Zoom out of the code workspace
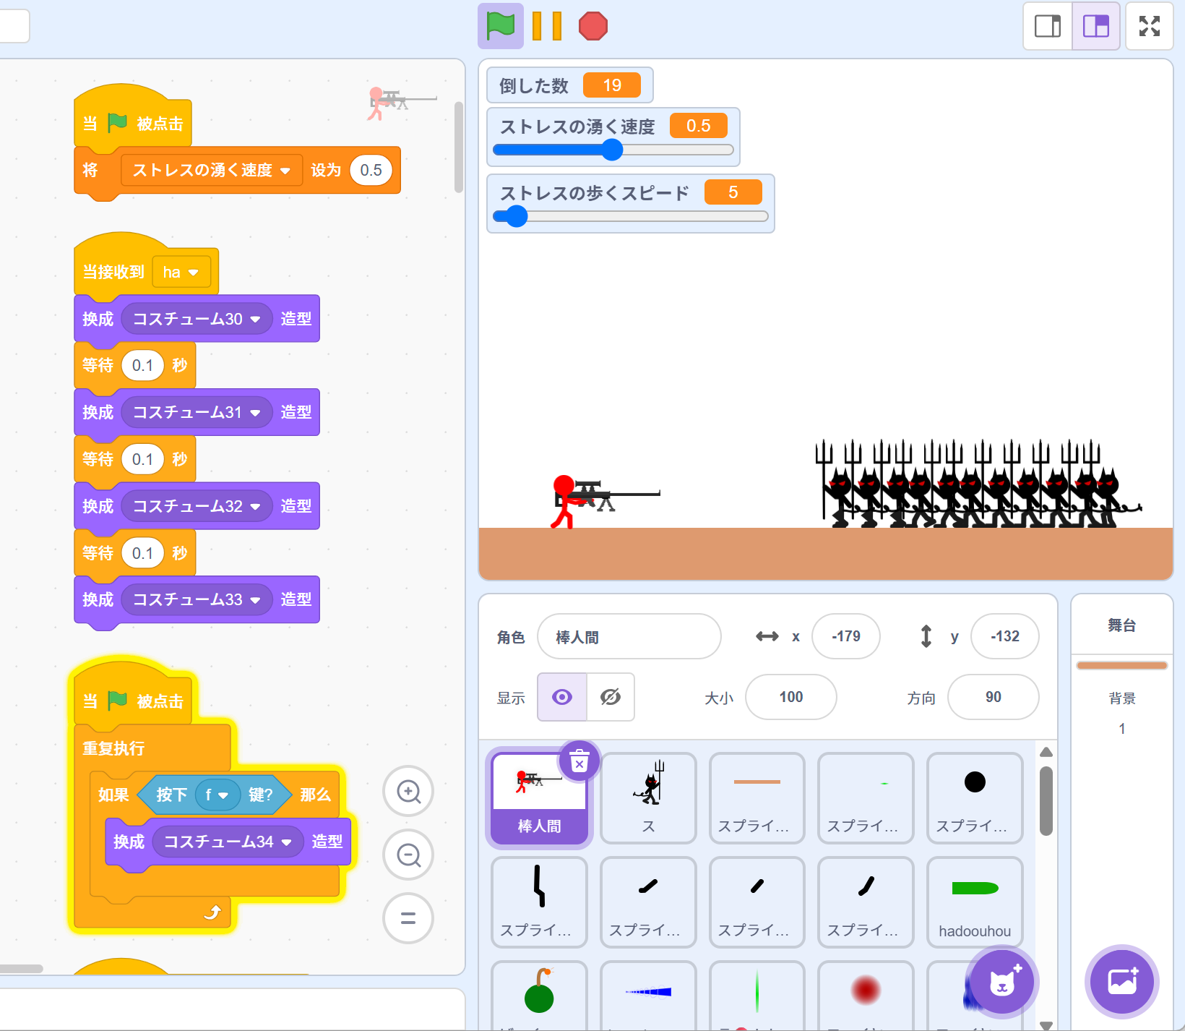Viewport: 1185px width, 1031px height. 408,855
